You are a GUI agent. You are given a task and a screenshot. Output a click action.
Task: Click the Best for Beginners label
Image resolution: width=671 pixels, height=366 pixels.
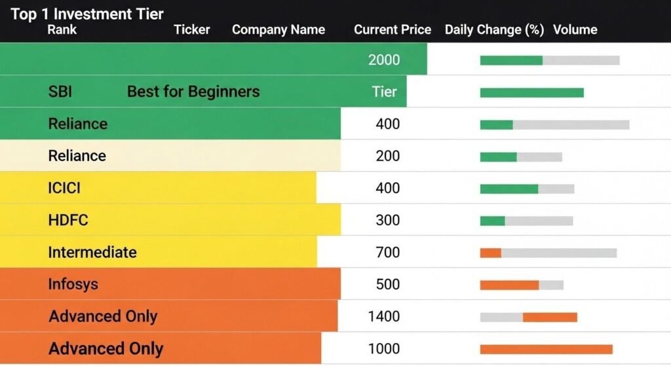193,92
